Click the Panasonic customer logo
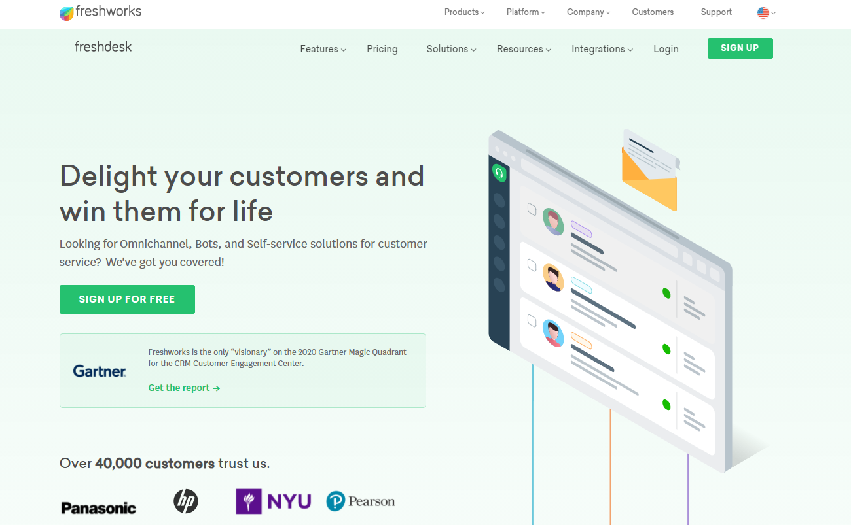 pos(98,508)
